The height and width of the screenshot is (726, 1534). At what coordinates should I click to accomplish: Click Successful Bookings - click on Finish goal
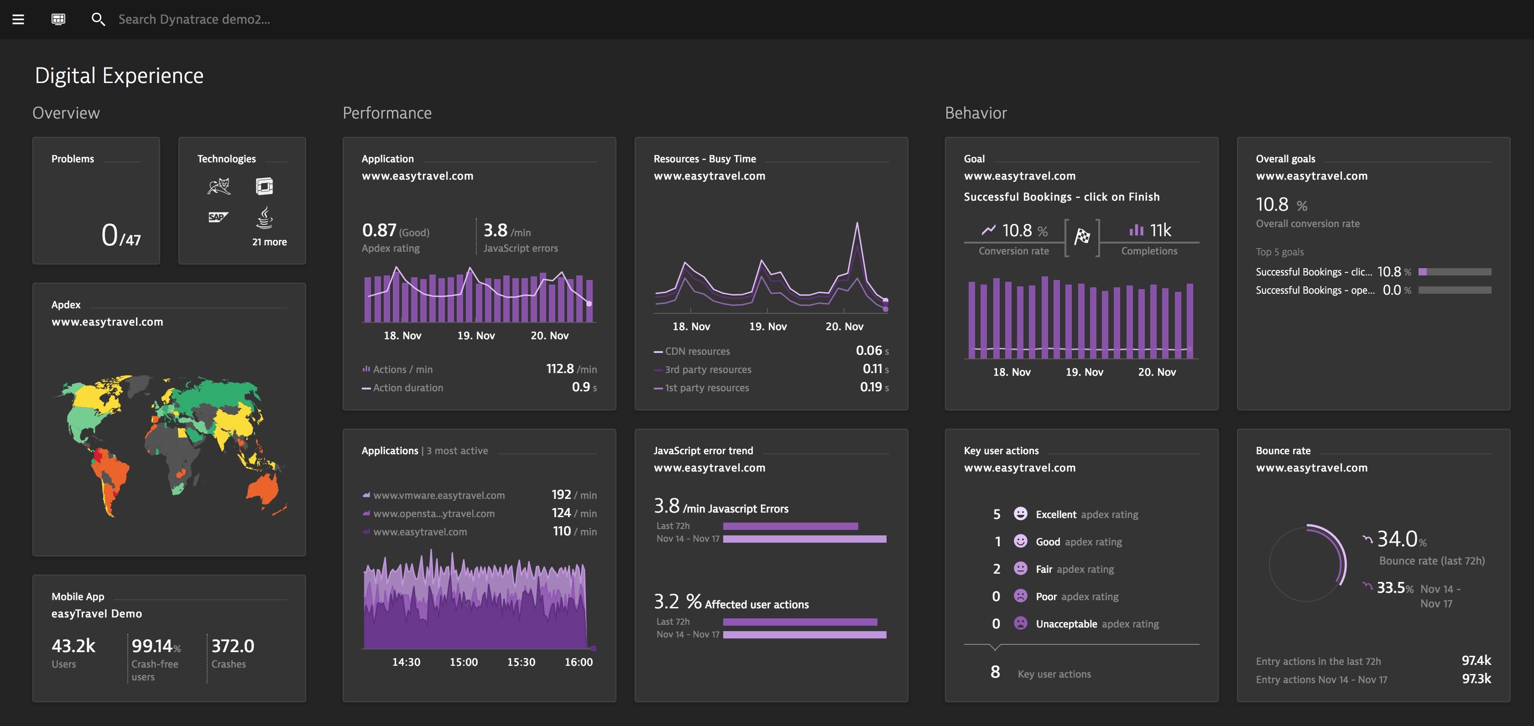[x=1062, y=197]
